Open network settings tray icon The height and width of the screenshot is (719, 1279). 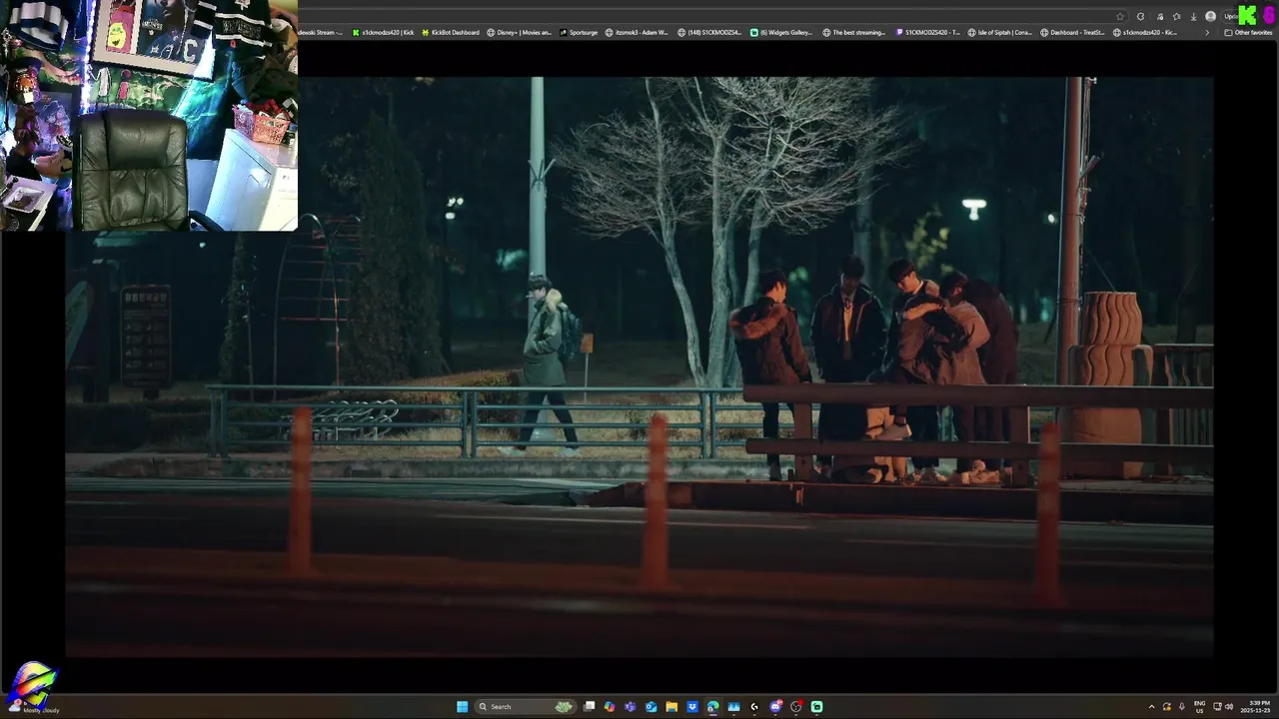[x=1217, y=707]
